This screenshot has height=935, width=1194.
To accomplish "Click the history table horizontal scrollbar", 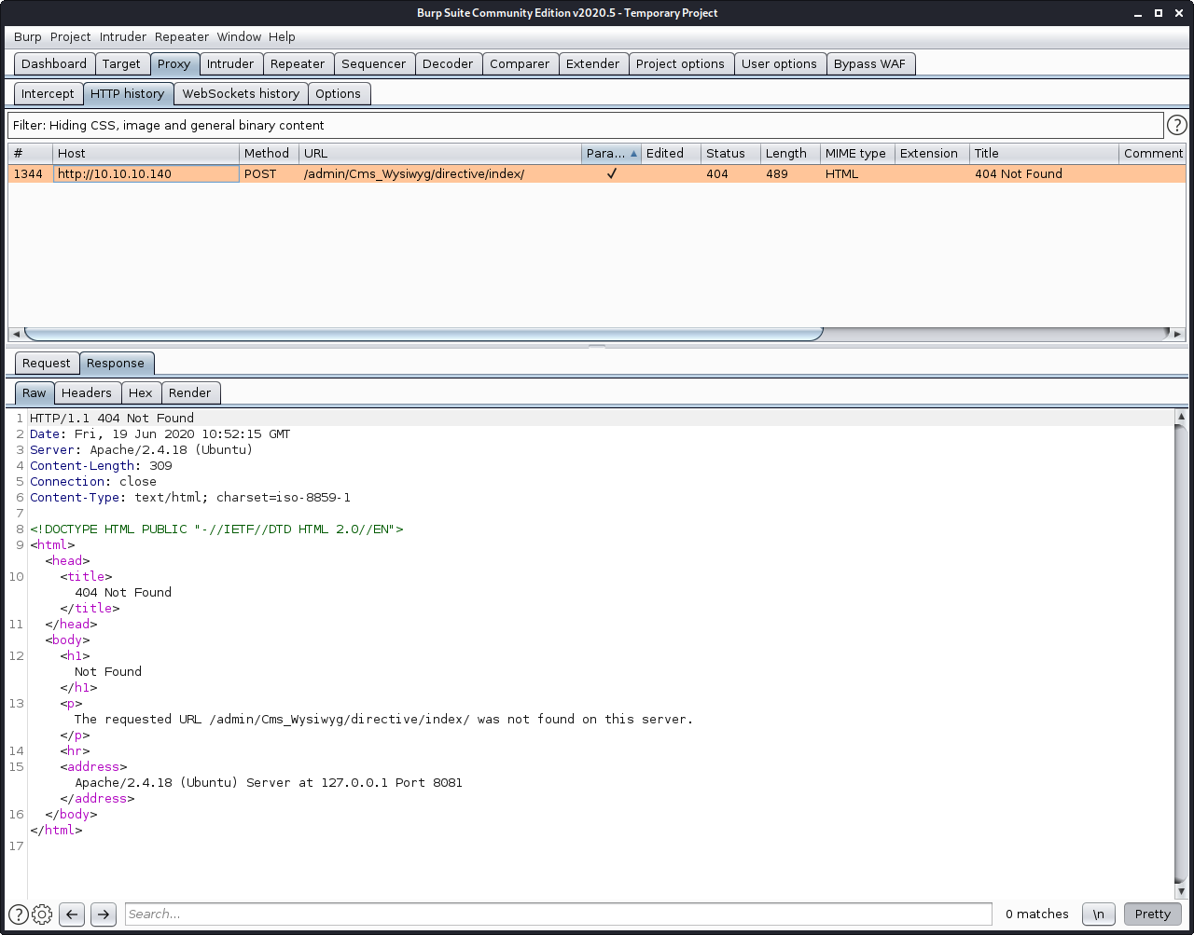I will pos(423,334).
